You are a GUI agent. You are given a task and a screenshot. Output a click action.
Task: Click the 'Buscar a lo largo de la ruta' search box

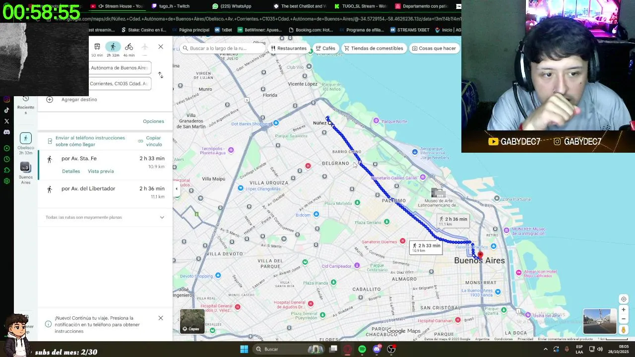click(x=221, y=49)
